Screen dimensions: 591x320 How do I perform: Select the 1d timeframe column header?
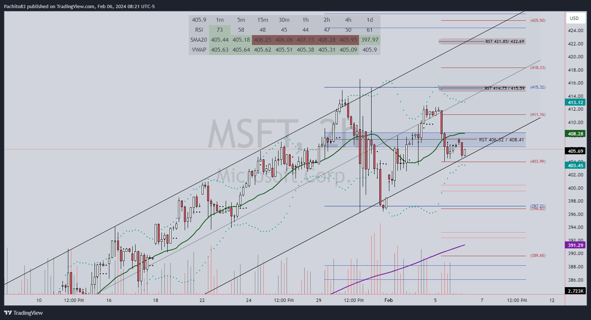pyautogui.click(x=370, y=20)
